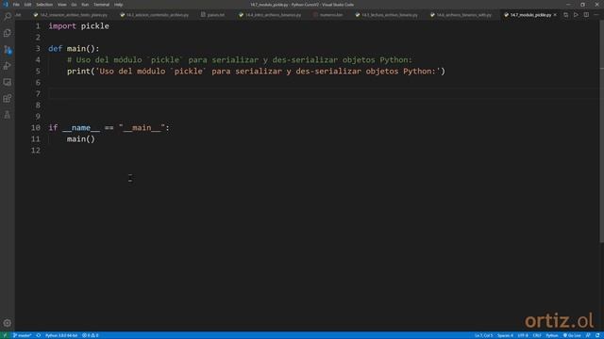The width and height of the screenshot is (604, 339).
Task: Switch to the 14.6 archivos binarios with tab
Action: 461,15
